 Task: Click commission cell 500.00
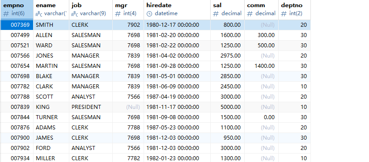pos(262,46)
